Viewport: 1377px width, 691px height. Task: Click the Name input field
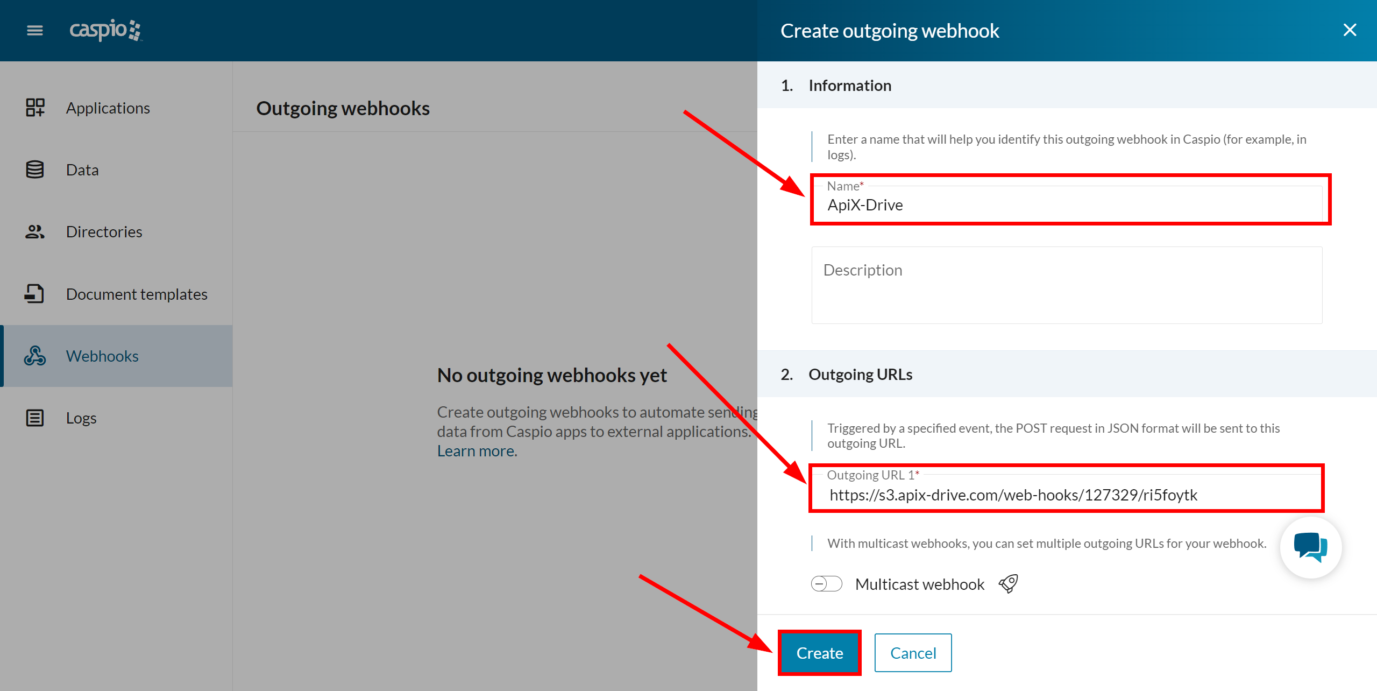tap(1066, 205)
